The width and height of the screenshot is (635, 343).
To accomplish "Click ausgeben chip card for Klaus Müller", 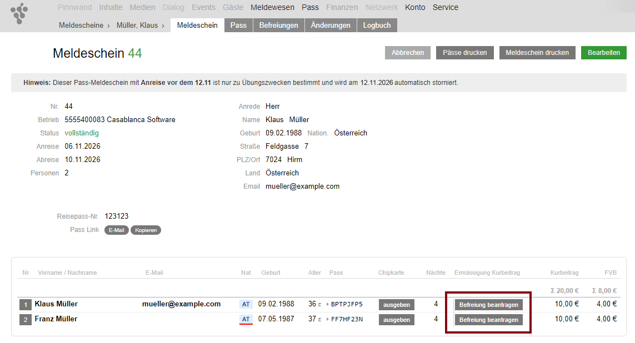I will coord(396,305).
